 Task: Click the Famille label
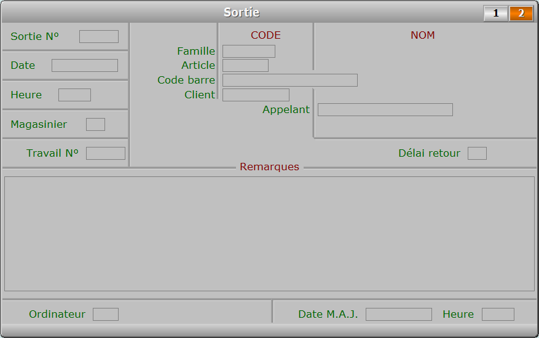click(x=196, y=51)
